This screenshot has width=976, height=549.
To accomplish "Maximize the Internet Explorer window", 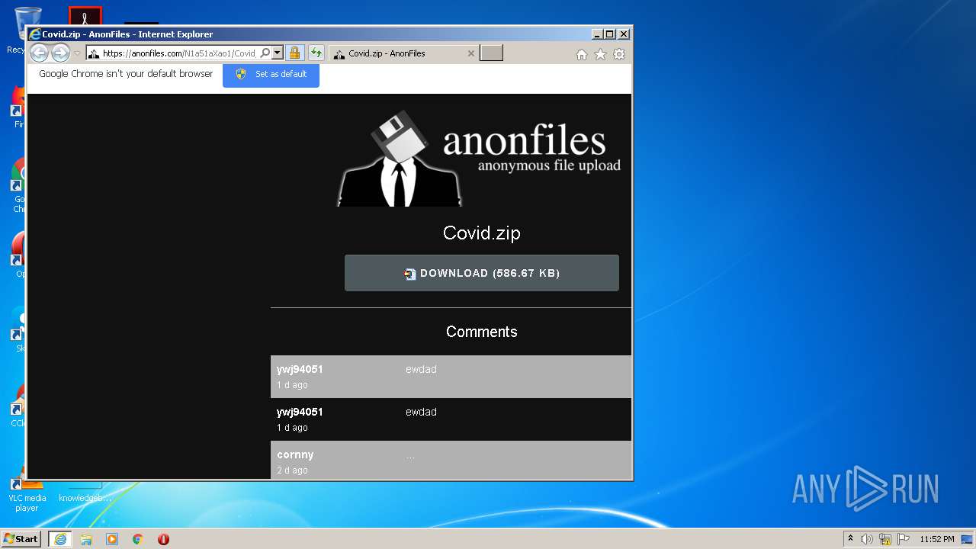I will coord(610,34).
